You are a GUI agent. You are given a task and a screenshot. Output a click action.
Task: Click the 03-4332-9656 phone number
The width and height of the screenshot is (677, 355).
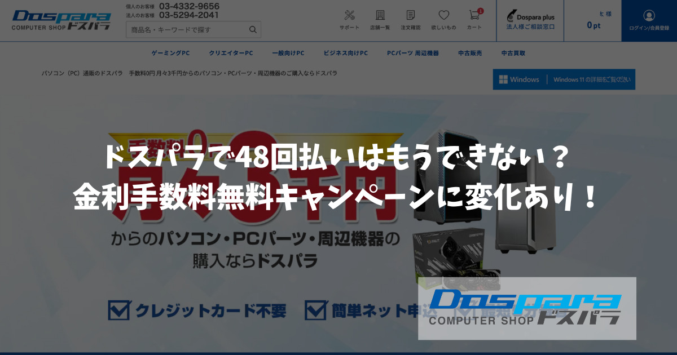189,6
